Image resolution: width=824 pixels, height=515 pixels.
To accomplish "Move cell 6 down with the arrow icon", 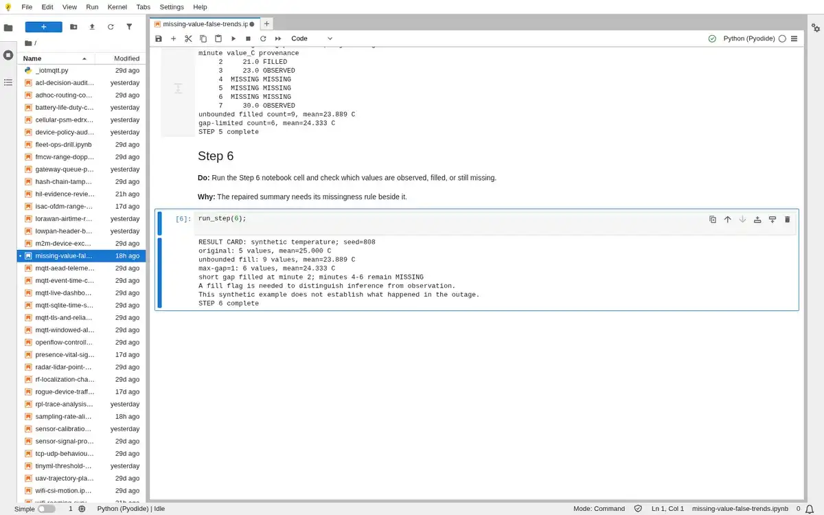I will point(742,219).
